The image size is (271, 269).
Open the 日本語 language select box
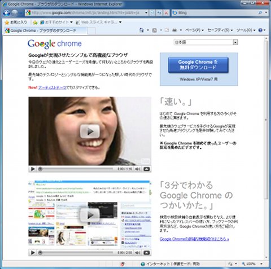(206, 42)
